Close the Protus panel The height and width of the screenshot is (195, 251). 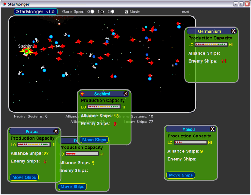pos(56,131)
